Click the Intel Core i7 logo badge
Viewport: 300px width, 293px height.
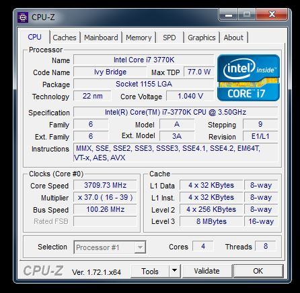(248, 78)
